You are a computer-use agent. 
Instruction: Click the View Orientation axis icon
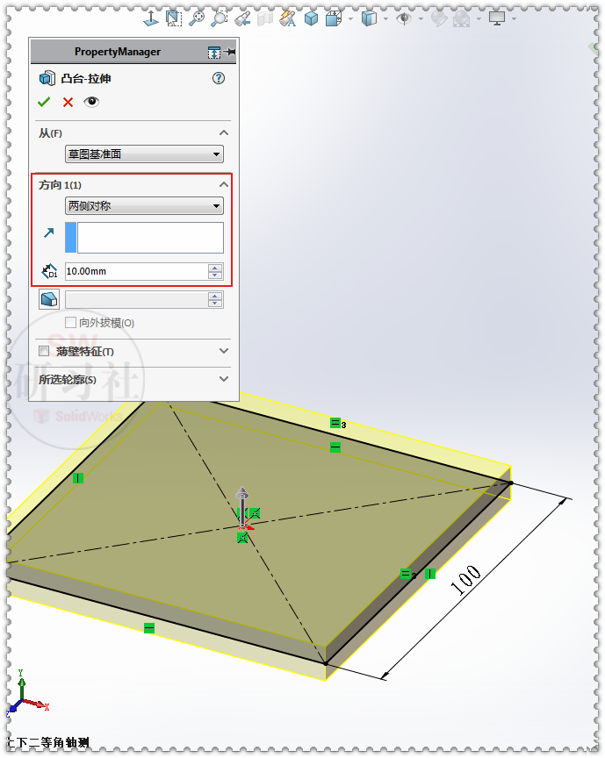(151, 18)
